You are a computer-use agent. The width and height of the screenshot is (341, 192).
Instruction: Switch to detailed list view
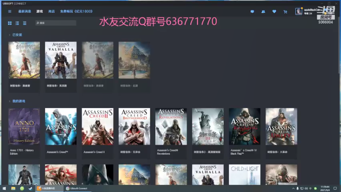[17, 23]
